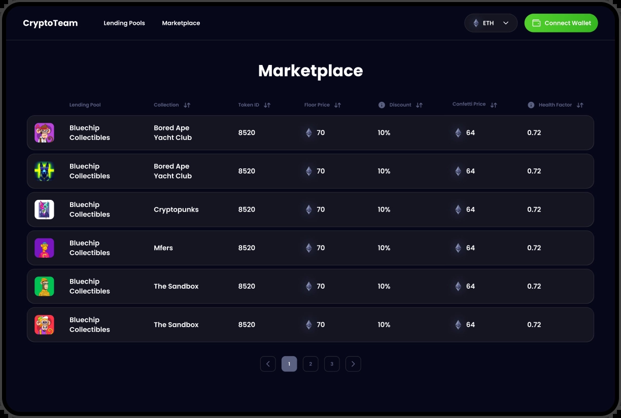The width and height of the screenshot is (621, 418).
Task: Sort by Token ID arrows icon
Action: coord(267,105)
